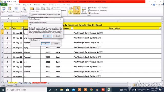Switch to the Formulas tab

tap(37, 5)
